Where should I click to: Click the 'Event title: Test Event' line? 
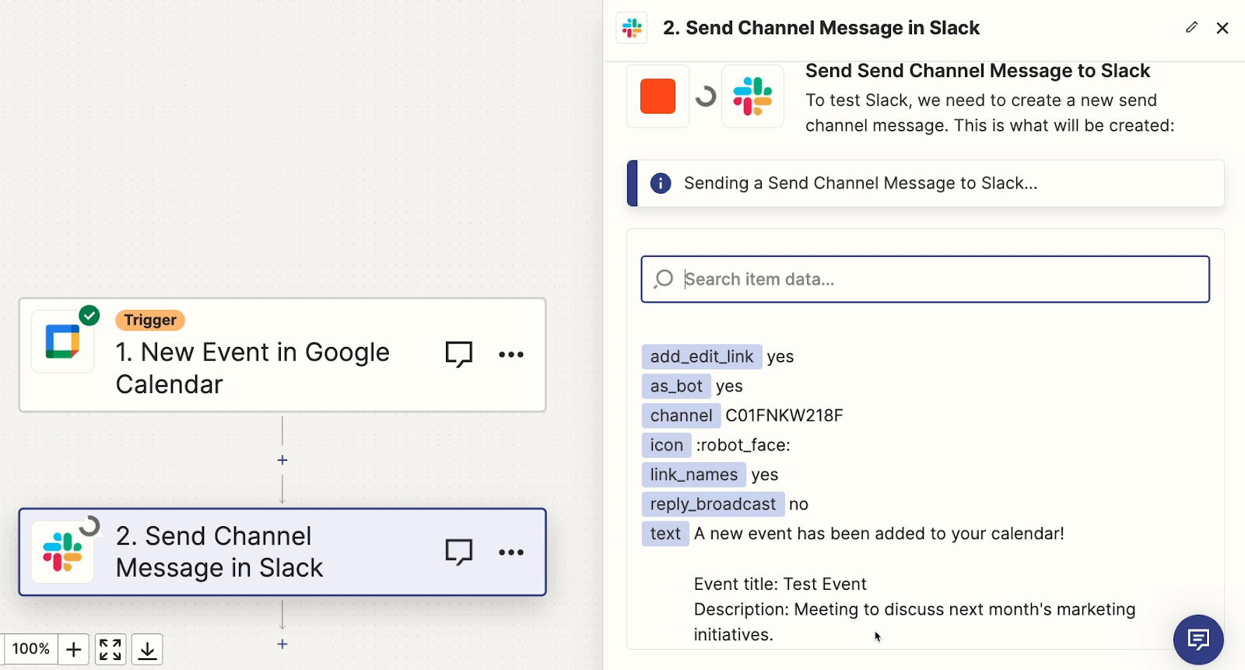780,584
